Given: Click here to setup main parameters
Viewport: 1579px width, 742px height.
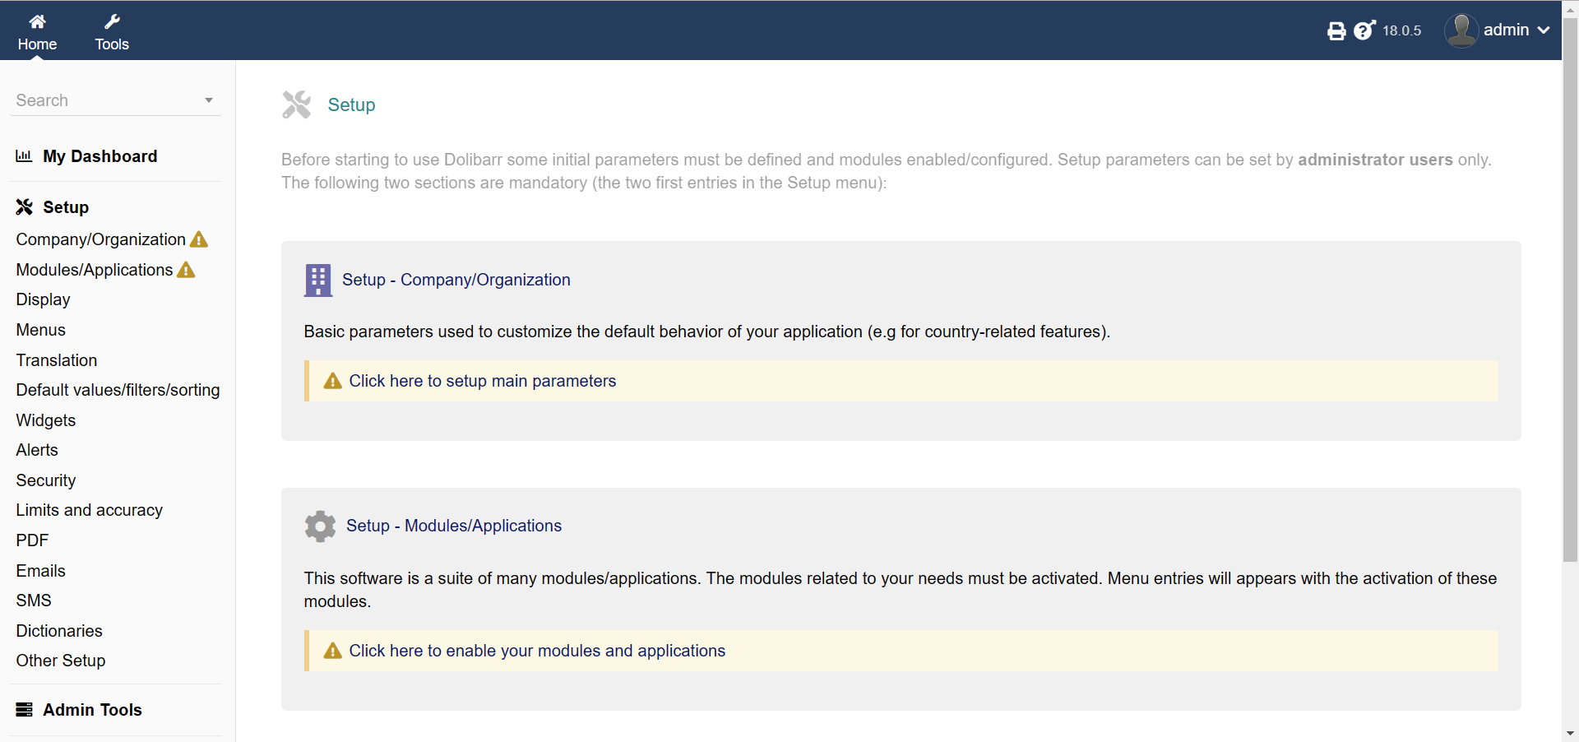Looking at the screenshot, I should pos(482,381).
